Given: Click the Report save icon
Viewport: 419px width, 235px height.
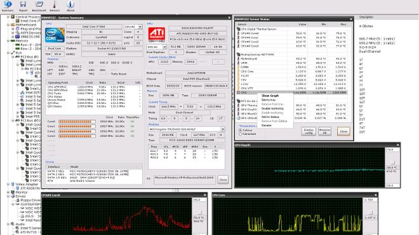Looking at the screenshot, I should point(23,4).
